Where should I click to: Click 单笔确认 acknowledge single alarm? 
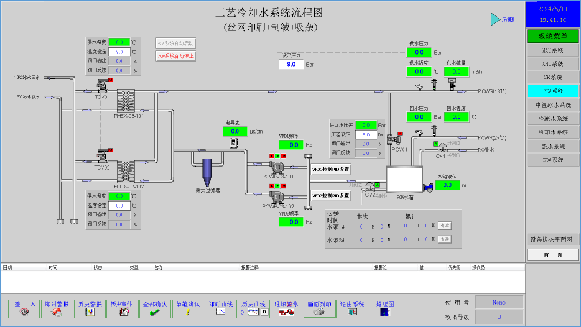pos(188,309)
